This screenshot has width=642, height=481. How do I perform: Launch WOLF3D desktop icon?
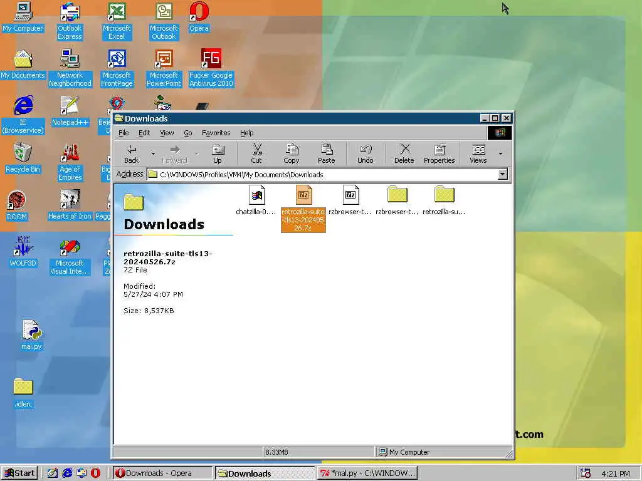(x=23, y=252)
